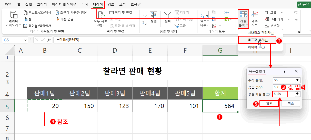Image resolution: width=311 pixels, height=140 pixels.
Task: Click the green Data Model icon
Action: 226,19
